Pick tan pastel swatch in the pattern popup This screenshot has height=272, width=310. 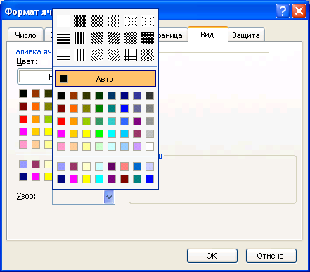pyautogui.click(x=74, y=147)
